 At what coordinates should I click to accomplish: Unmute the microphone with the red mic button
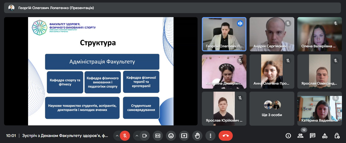click(125, 136)
